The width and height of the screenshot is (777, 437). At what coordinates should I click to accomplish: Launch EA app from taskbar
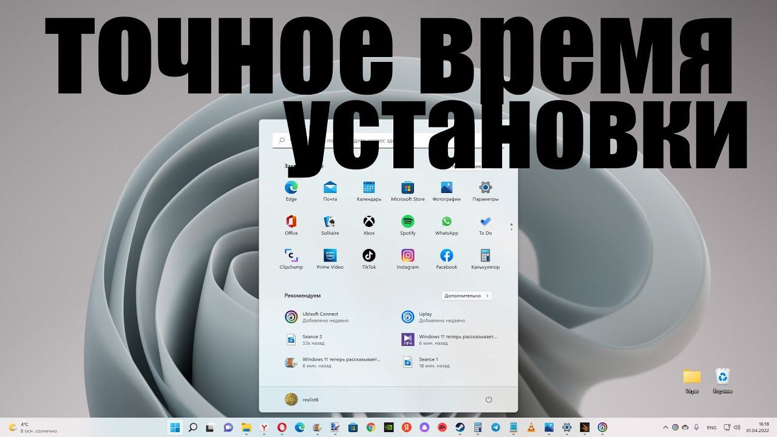(442, 427)
